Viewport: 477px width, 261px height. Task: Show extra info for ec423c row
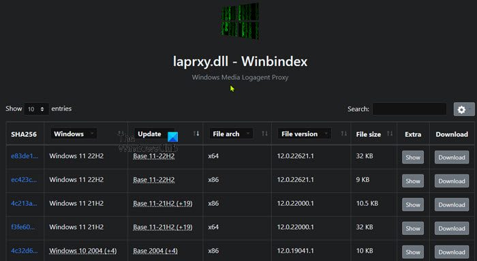413,181
